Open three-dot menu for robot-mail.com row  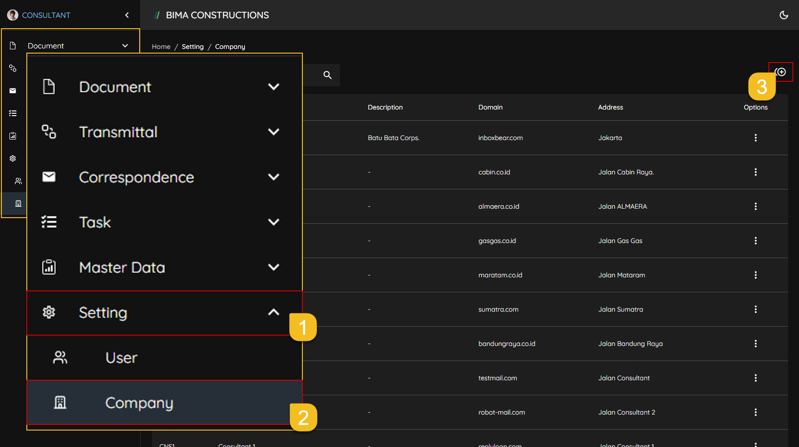point(755,412)
